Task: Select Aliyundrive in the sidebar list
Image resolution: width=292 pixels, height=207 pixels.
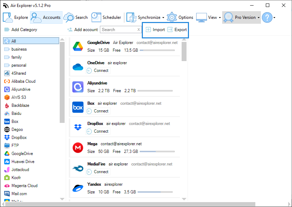Action: [x=17, y=89]
